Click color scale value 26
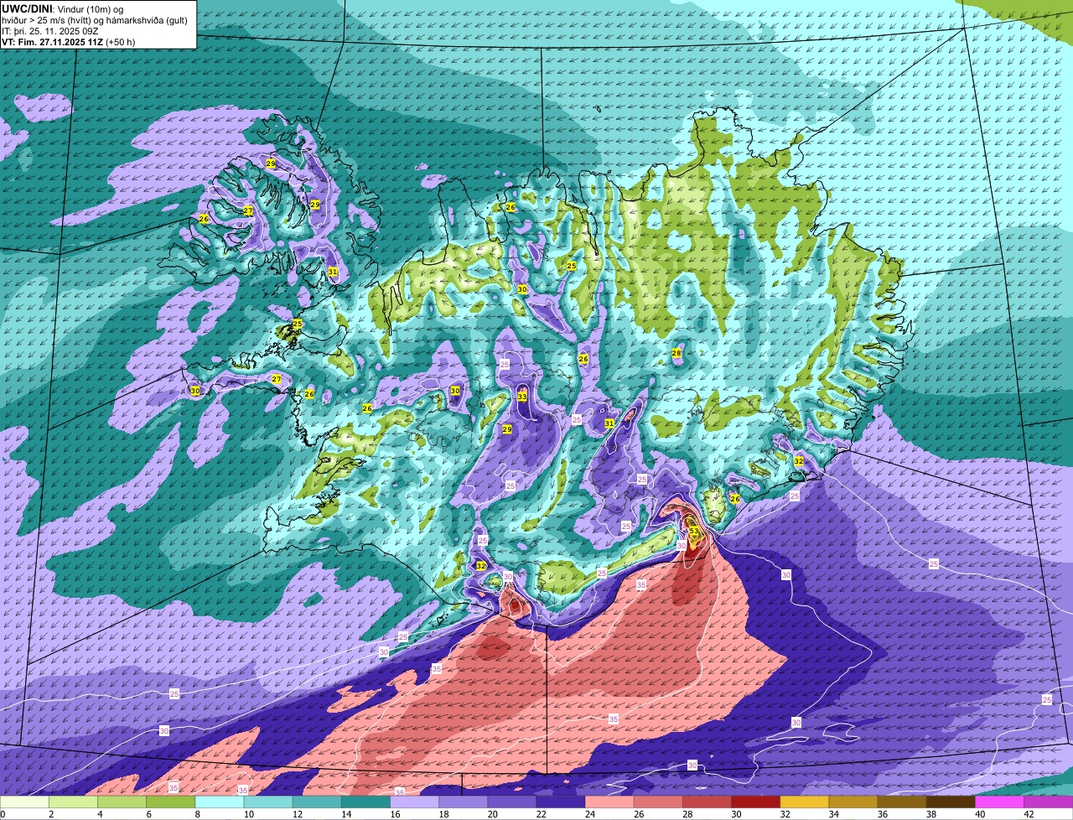 (638, 814)
